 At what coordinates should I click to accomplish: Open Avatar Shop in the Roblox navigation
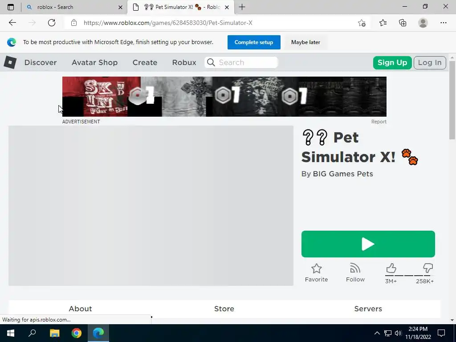click(x=94, y=62)
